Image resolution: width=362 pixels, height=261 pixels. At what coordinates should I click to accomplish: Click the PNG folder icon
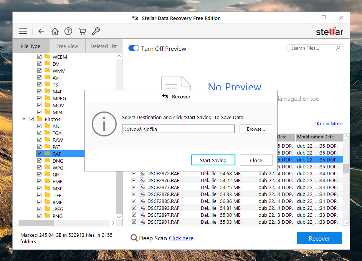[x=47, y=216]
